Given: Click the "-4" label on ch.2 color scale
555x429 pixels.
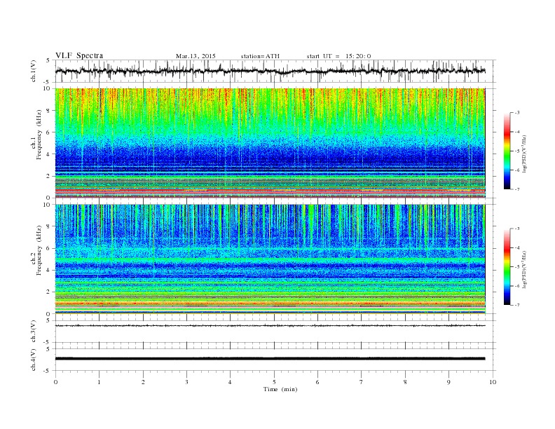Looking at the screenshot, I should [517, 247].
